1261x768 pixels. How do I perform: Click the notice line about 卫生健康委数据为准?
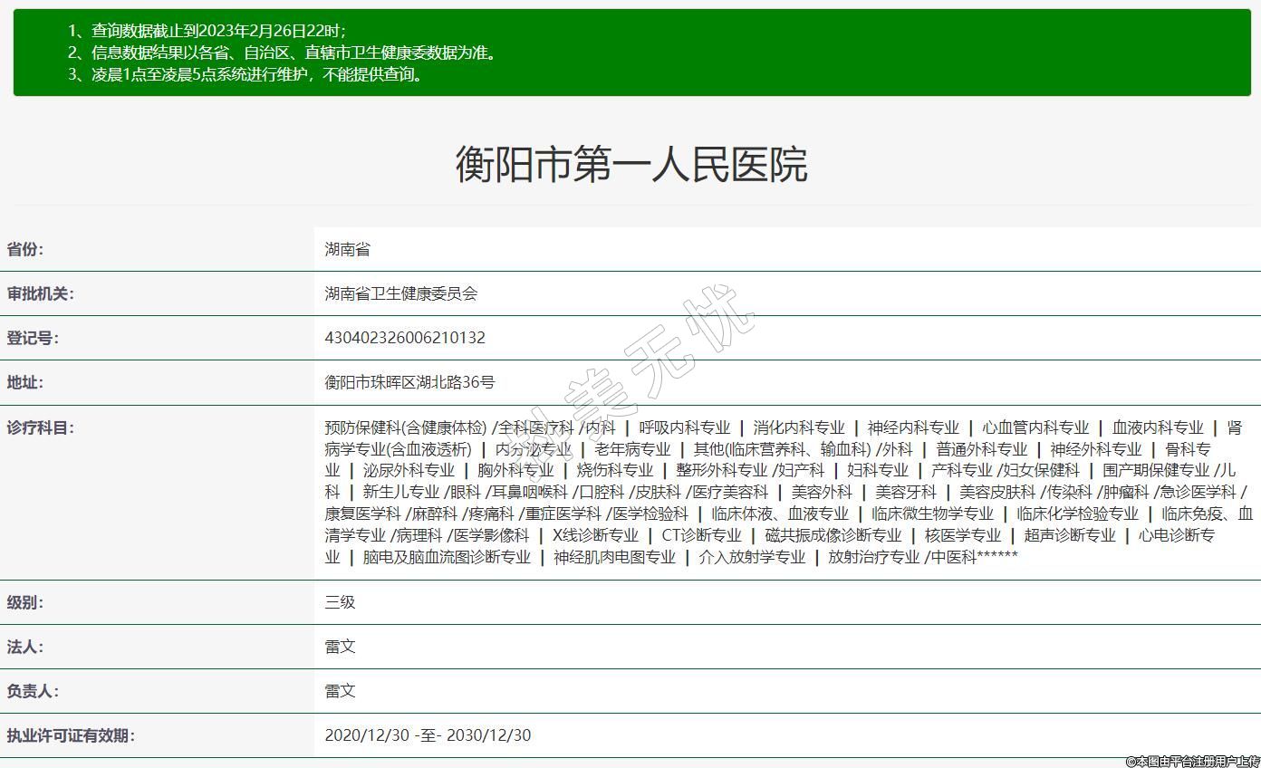tap(283, 53)
